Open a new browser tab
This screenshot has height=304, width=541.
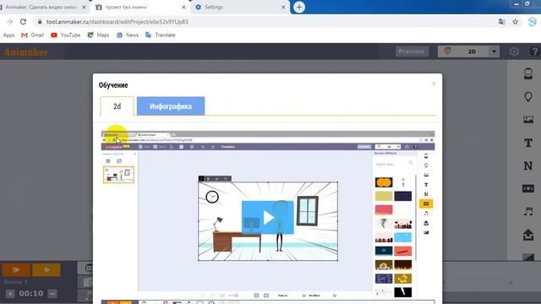click(x=299, y=7)
